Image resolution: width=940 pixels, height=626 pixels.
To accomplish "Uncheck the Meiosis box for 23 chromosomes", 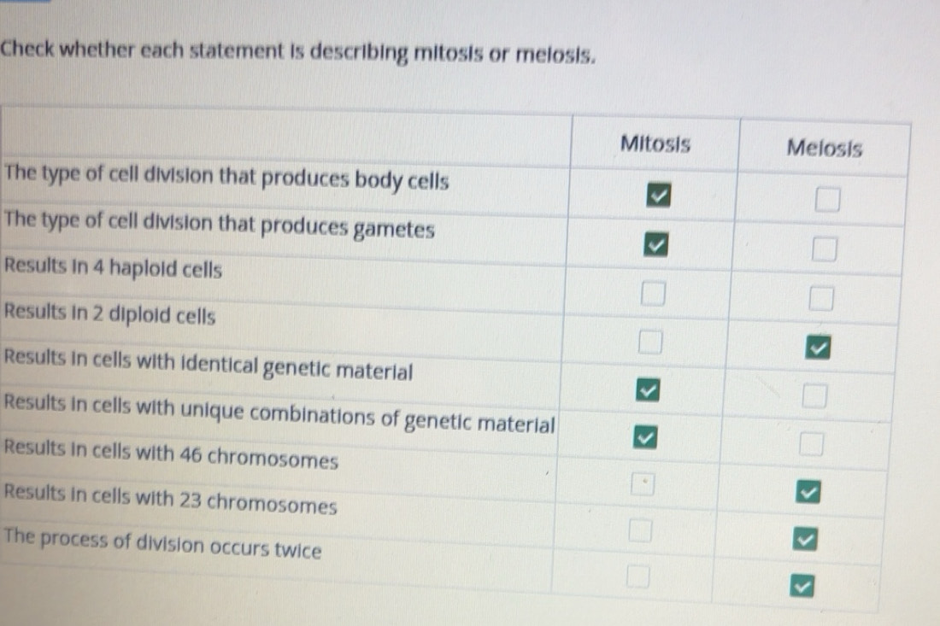I will [x=808, y=539].
